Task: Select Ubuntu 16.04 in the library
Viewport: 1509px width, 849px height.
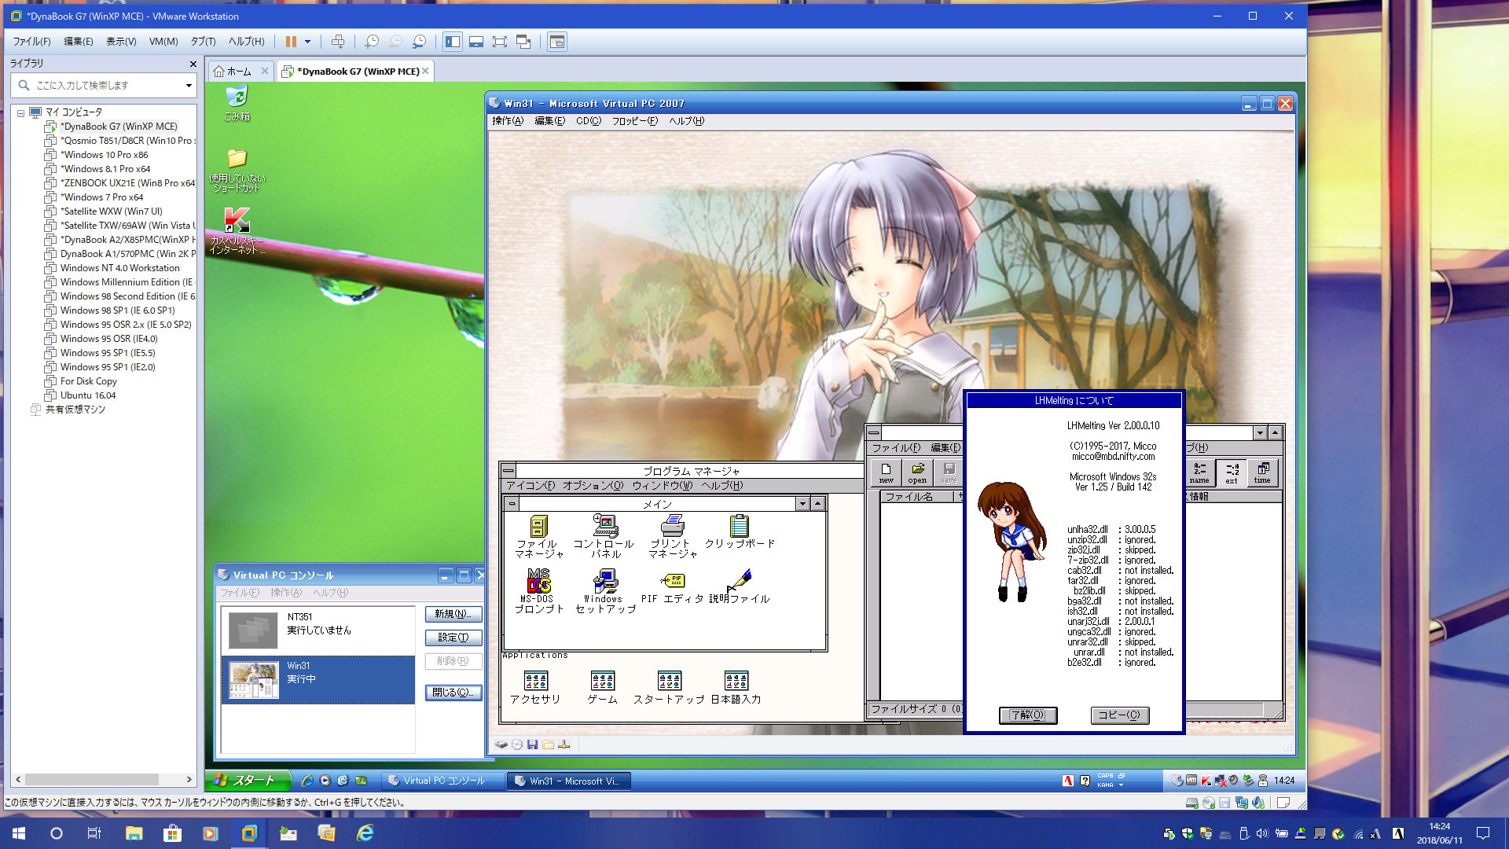Action: (x=87, y=395)
